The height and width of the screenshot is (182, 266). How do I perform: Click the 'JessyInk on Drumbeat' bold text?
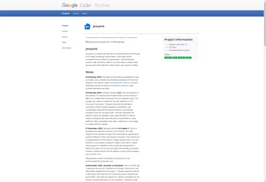[113, 165]
